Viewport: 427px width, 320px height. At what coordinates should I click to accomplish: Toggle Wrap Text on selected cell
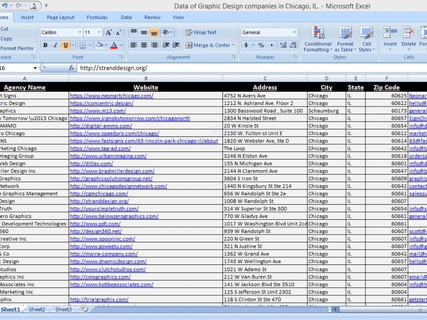(x=201, y=32)
